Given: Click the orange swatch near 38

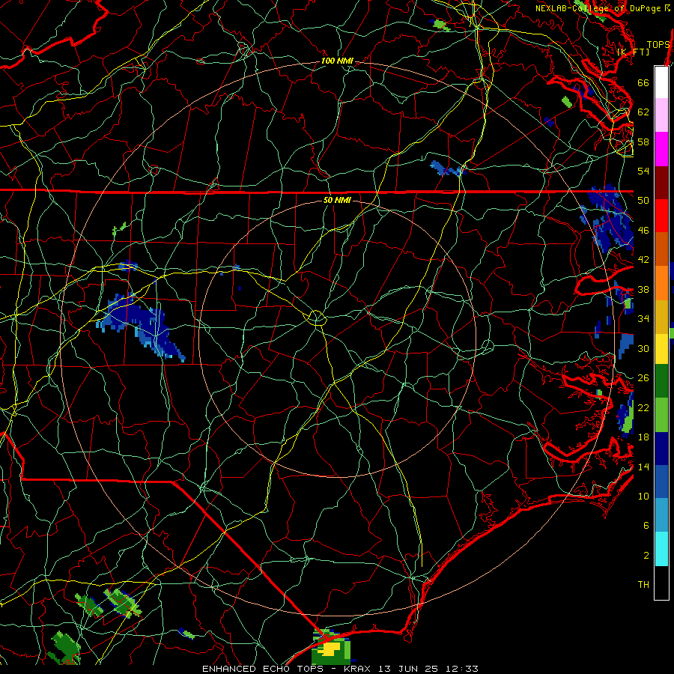Looking at the screenshot, I should point(661,283).
